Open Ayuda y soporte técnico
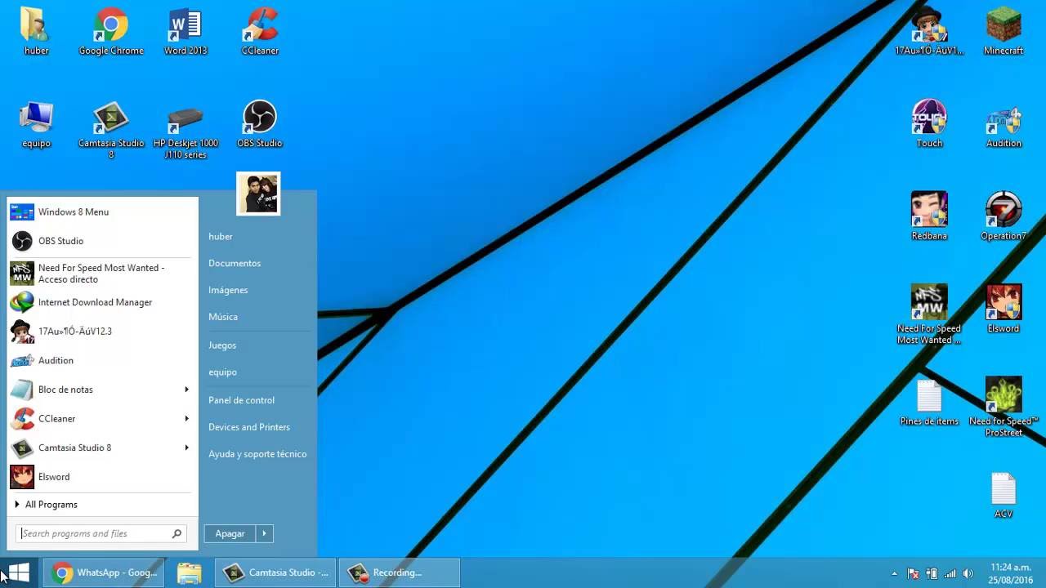This screenshot has height=588, width=1046. coord(257,454)
